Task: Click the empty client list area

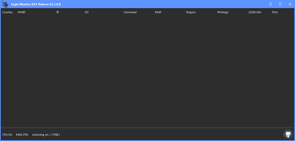Action: point(147,71)
